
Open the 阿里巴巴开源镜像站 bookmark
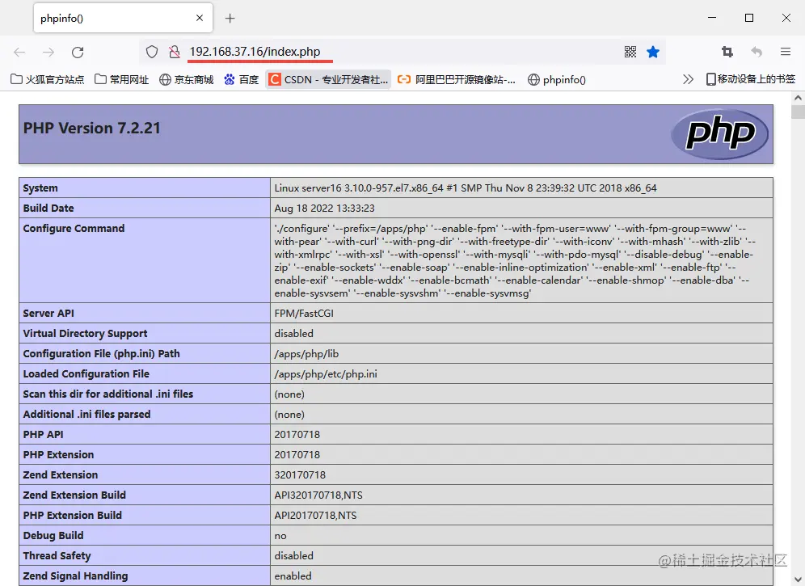click(x=457, y=79)
